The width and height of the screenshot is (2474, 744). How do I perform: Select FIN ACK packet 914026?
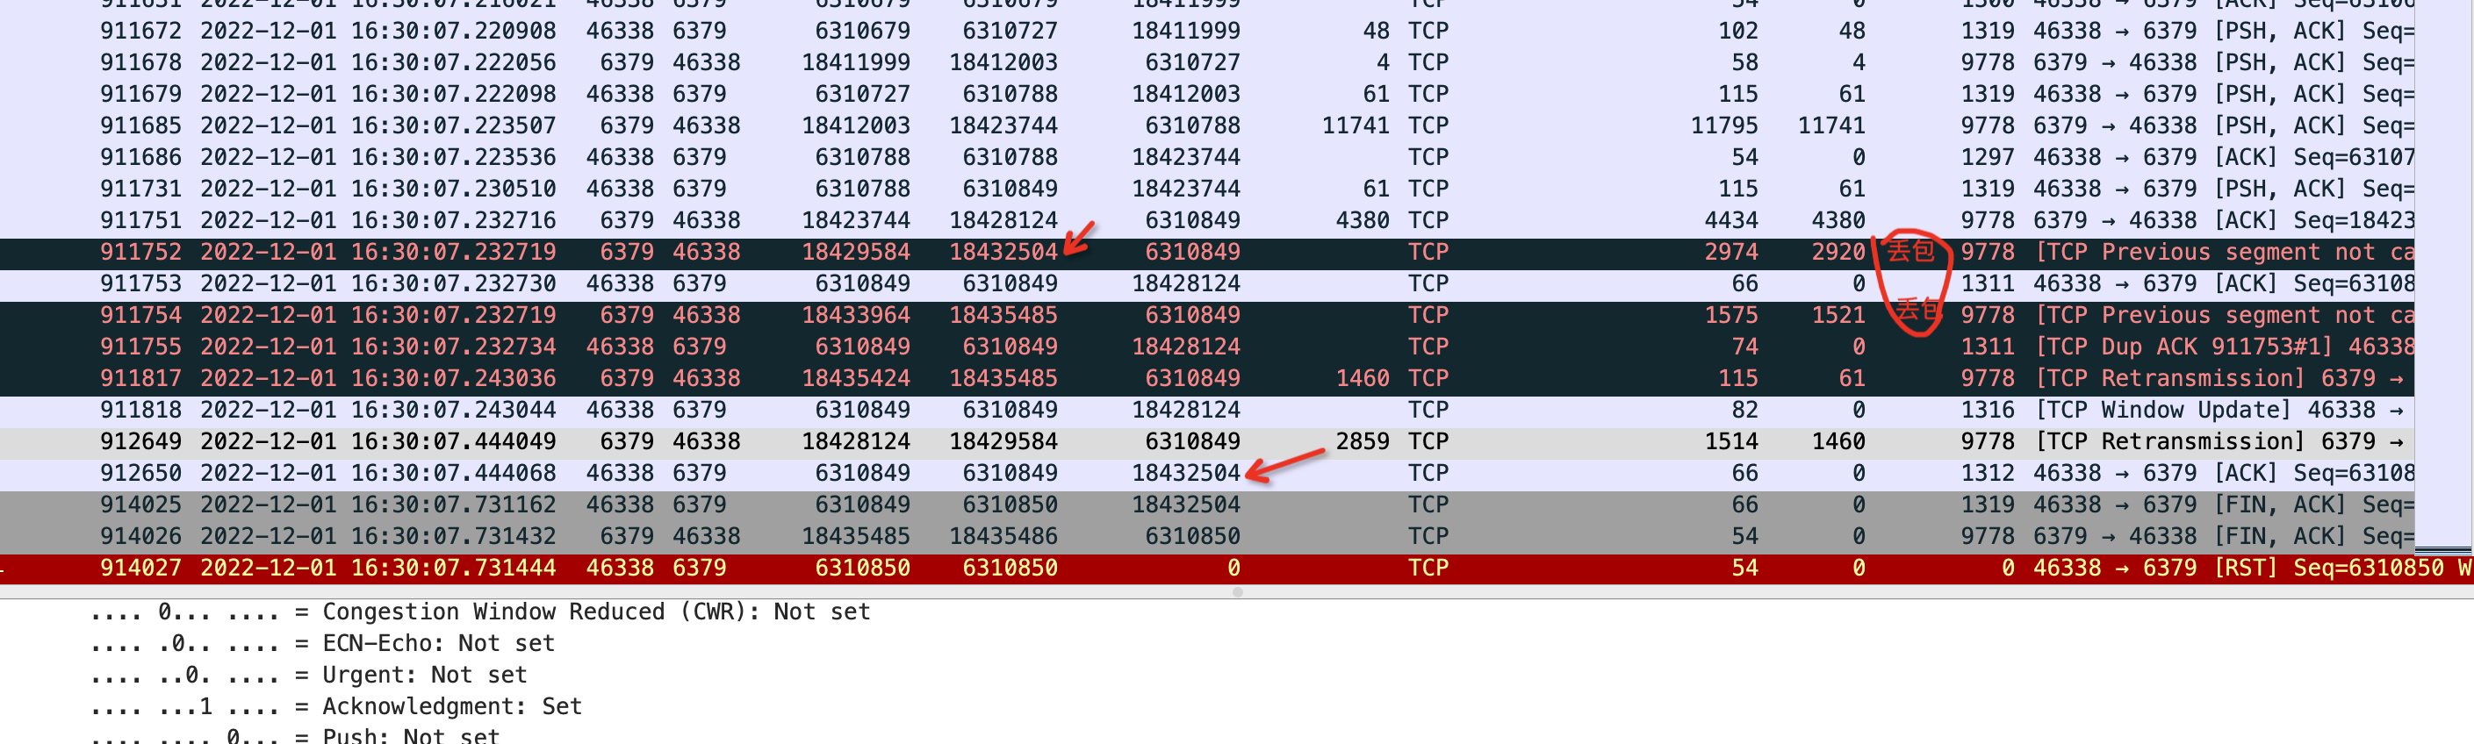(1207, 537)
